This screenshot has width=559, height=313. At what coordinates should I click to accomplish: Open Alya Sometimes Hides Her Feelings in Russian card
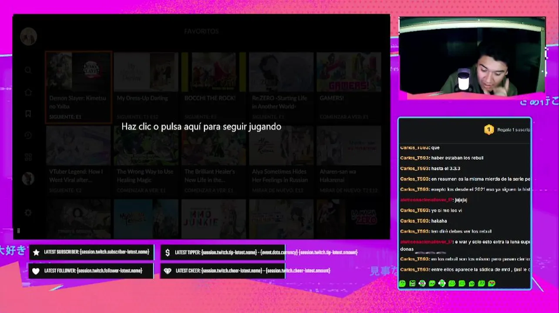(281, 160)
